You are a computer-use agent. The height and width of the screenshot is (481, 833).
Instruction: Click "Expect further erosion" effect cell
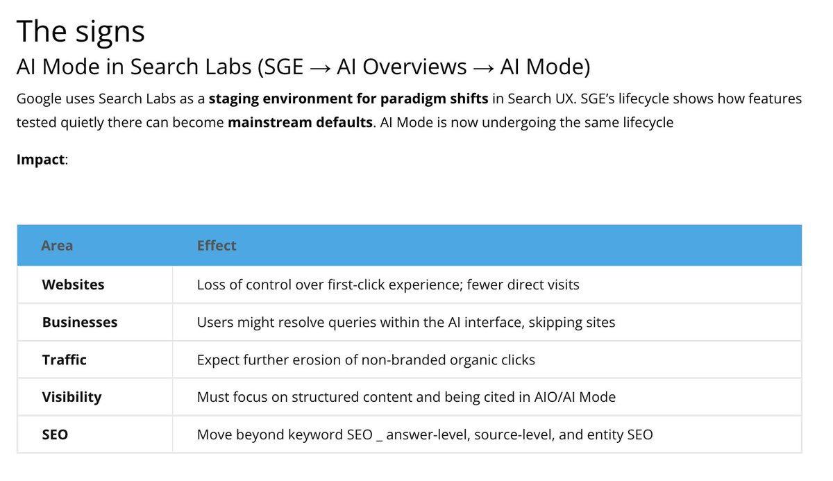click(366, 360)
